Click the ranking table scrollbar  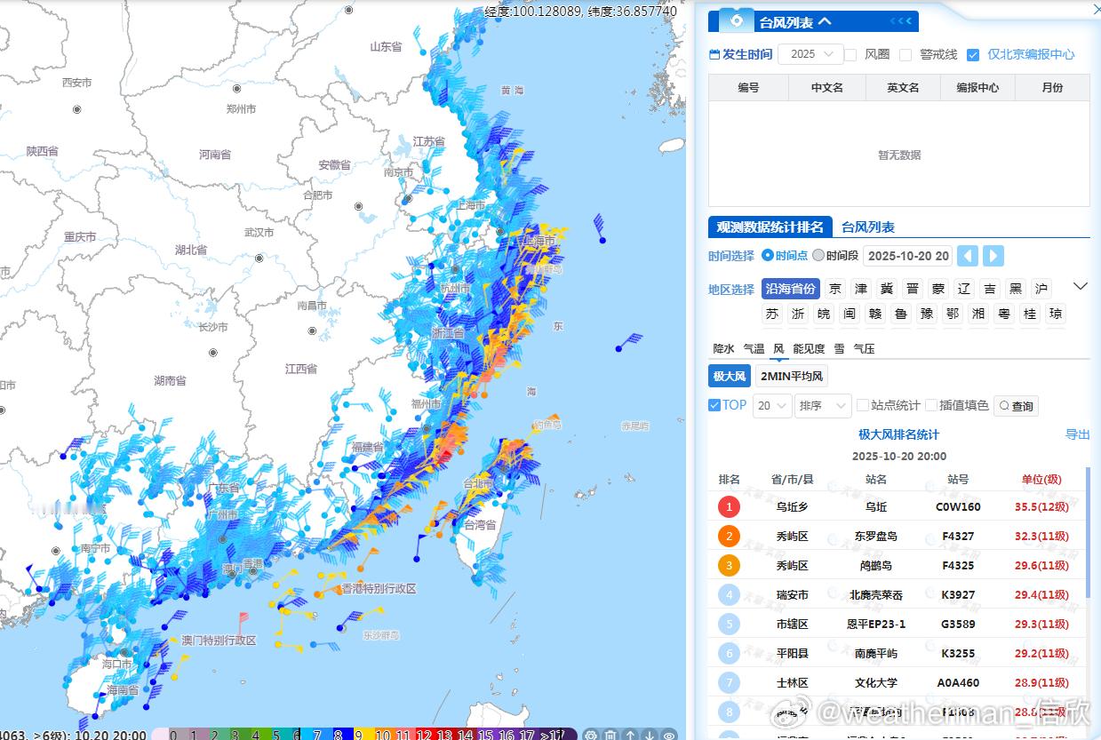click(x=1088, y=533)
